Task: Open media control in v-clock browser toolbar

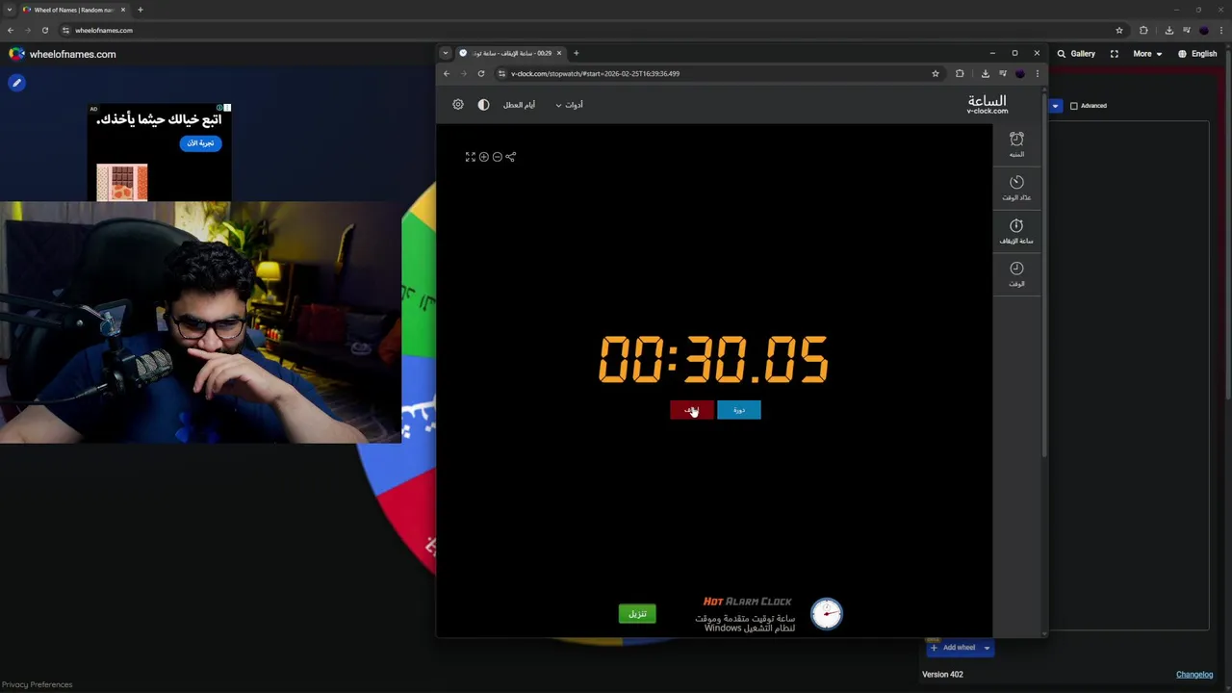Action: pyautogui.click(x=1002, y=73)
